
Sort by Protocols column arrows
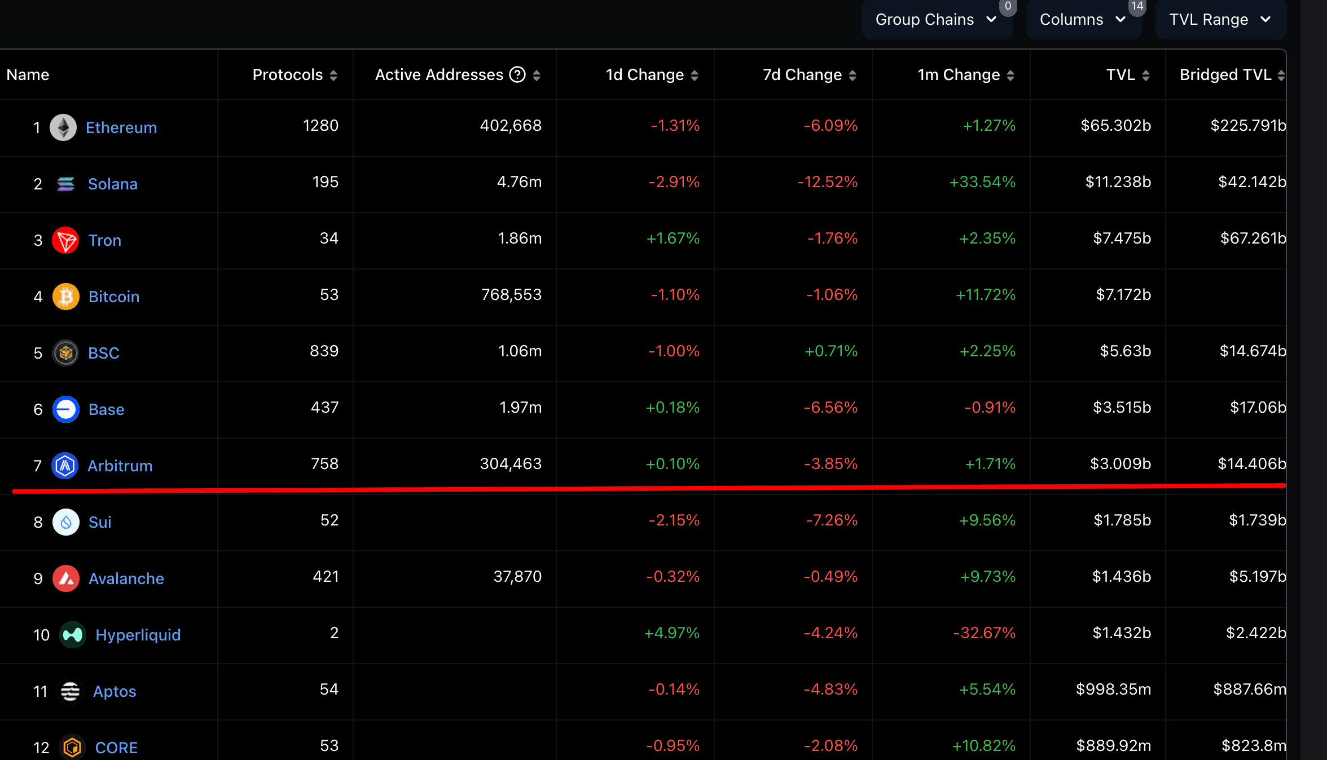point(333,75)
